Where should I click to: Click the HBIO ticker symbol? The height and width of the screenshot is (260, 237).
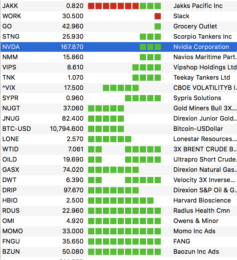10,201
